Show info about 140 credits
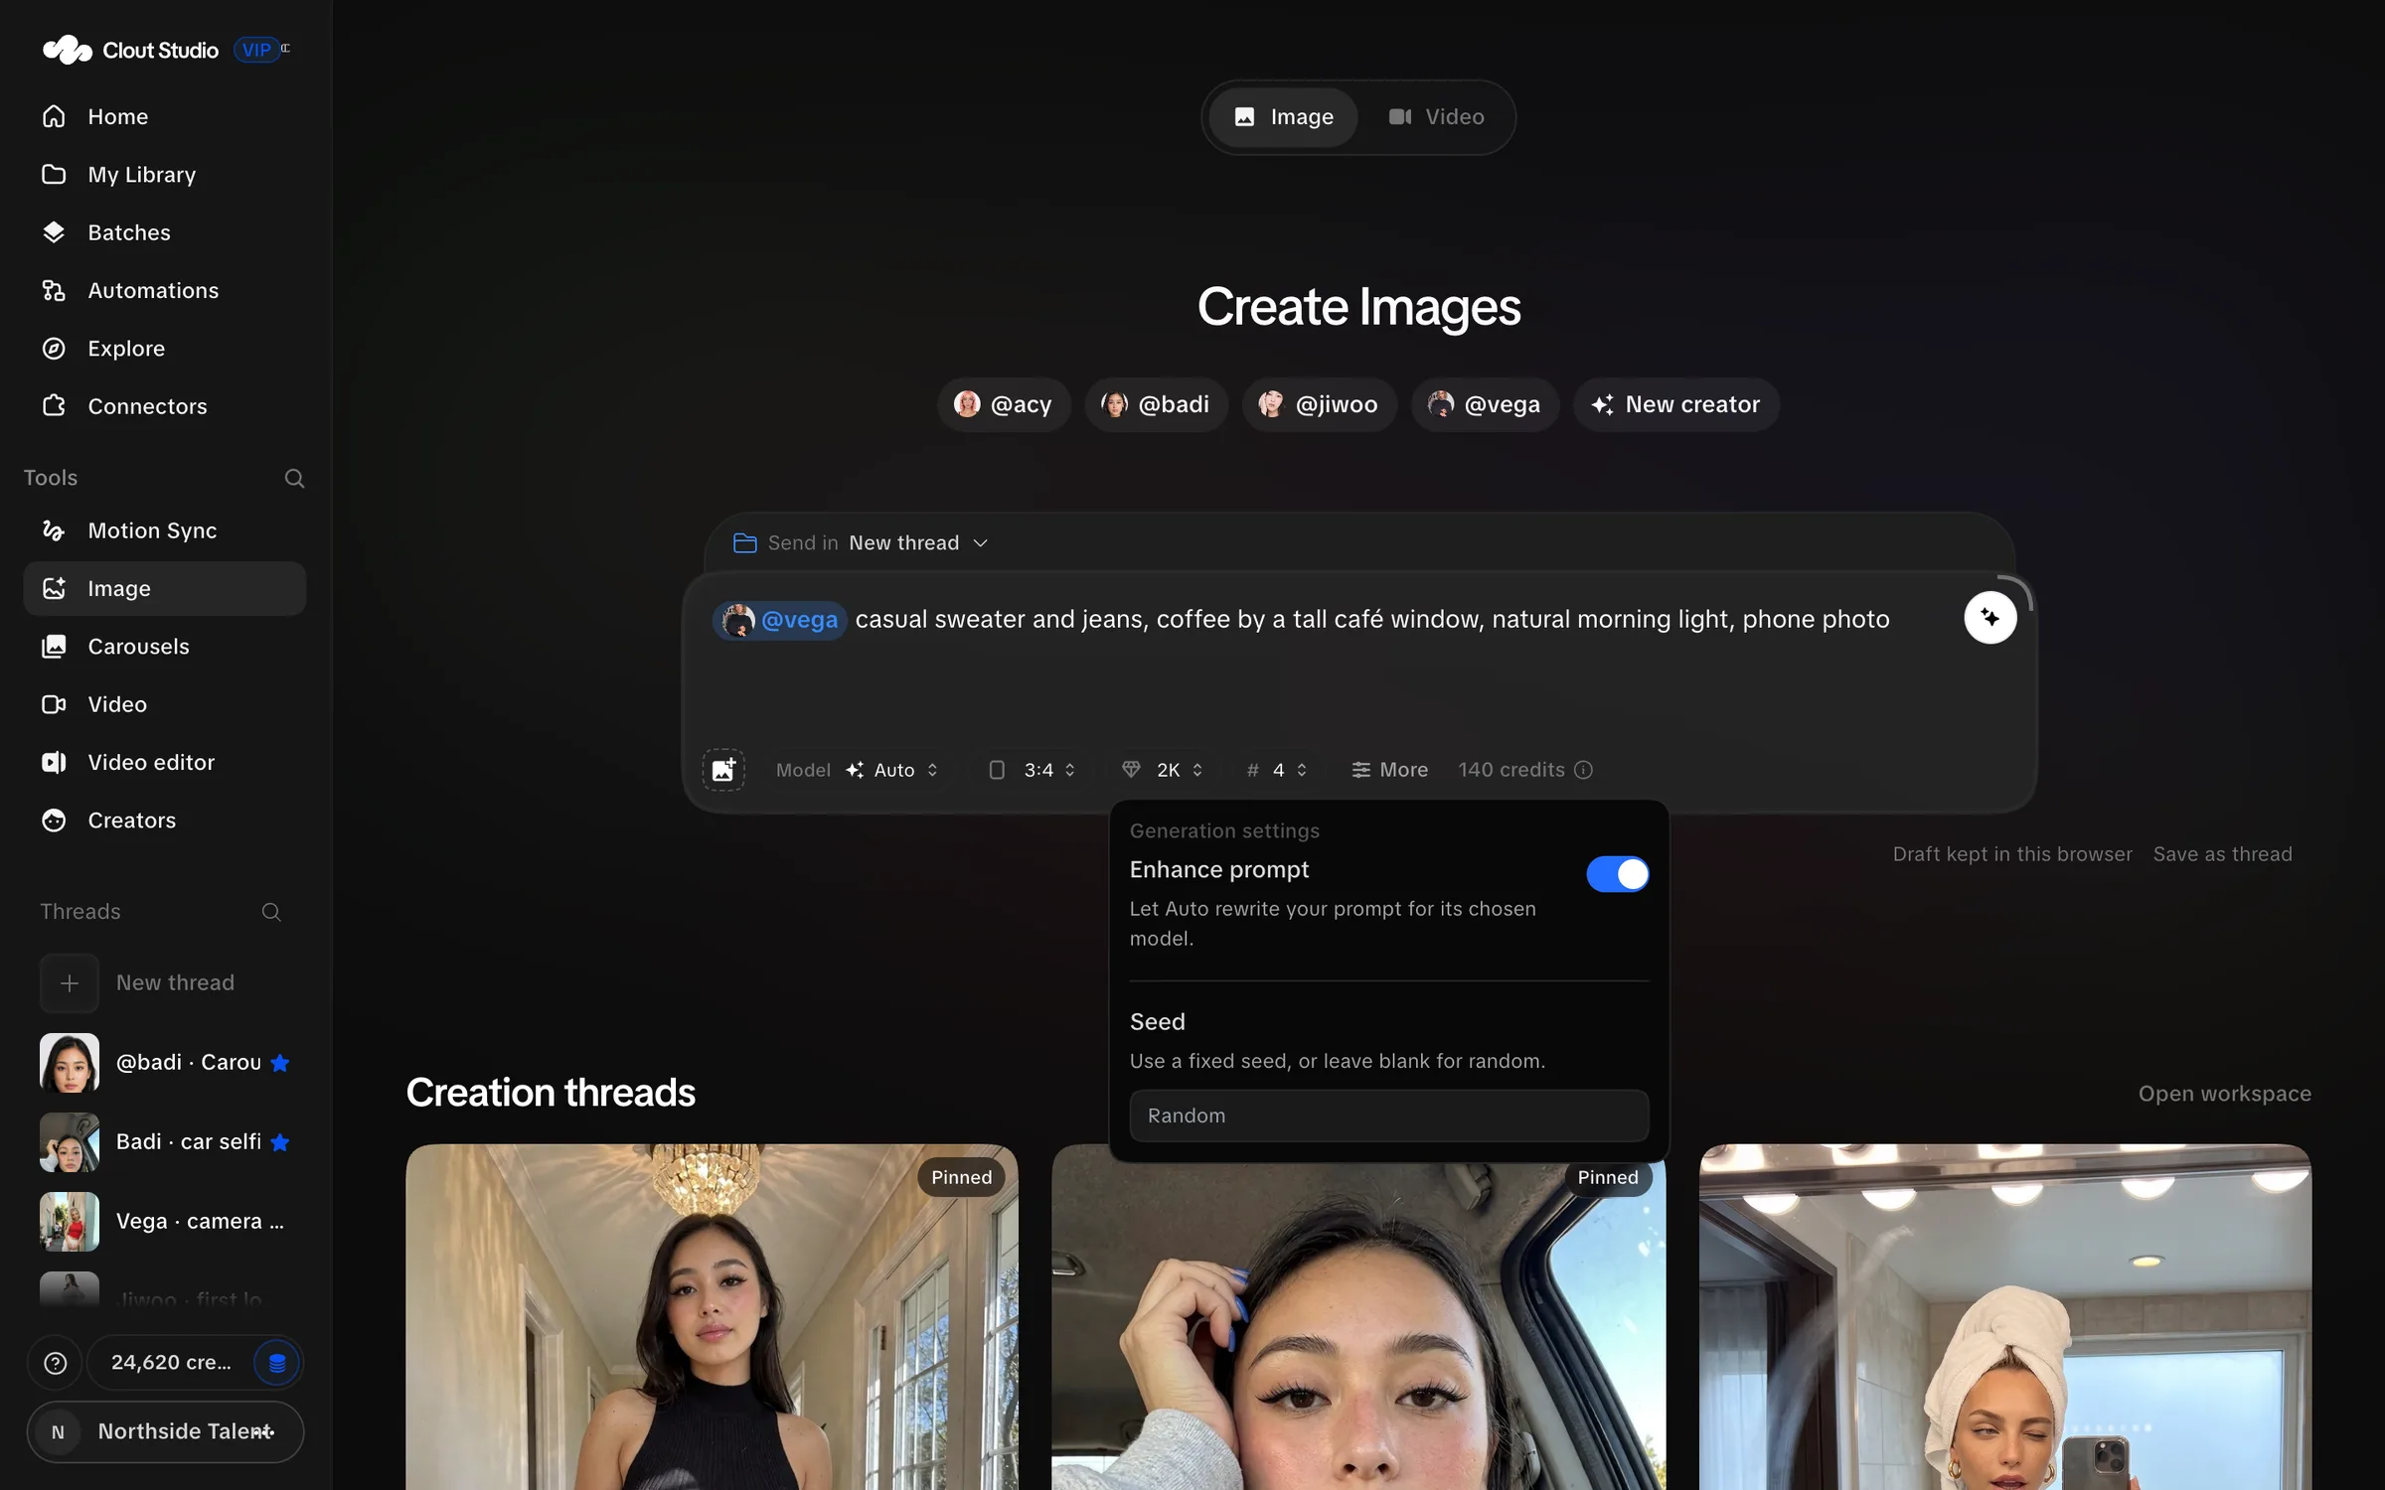Viewport: 2385px width, 1490px height. (1584, 770)
